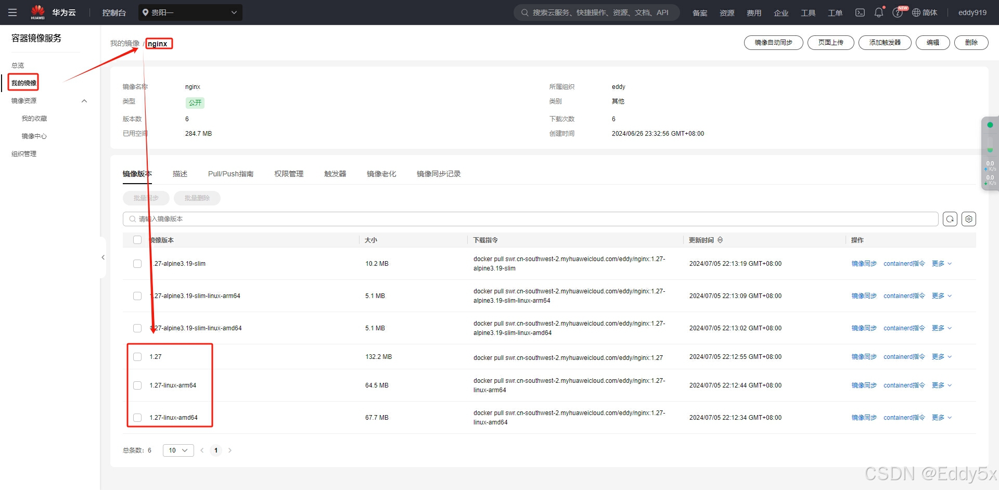The image size is (999, 490).
Task: Open 镜像中心 in the sidebar
Action: (x=34, y=136)
